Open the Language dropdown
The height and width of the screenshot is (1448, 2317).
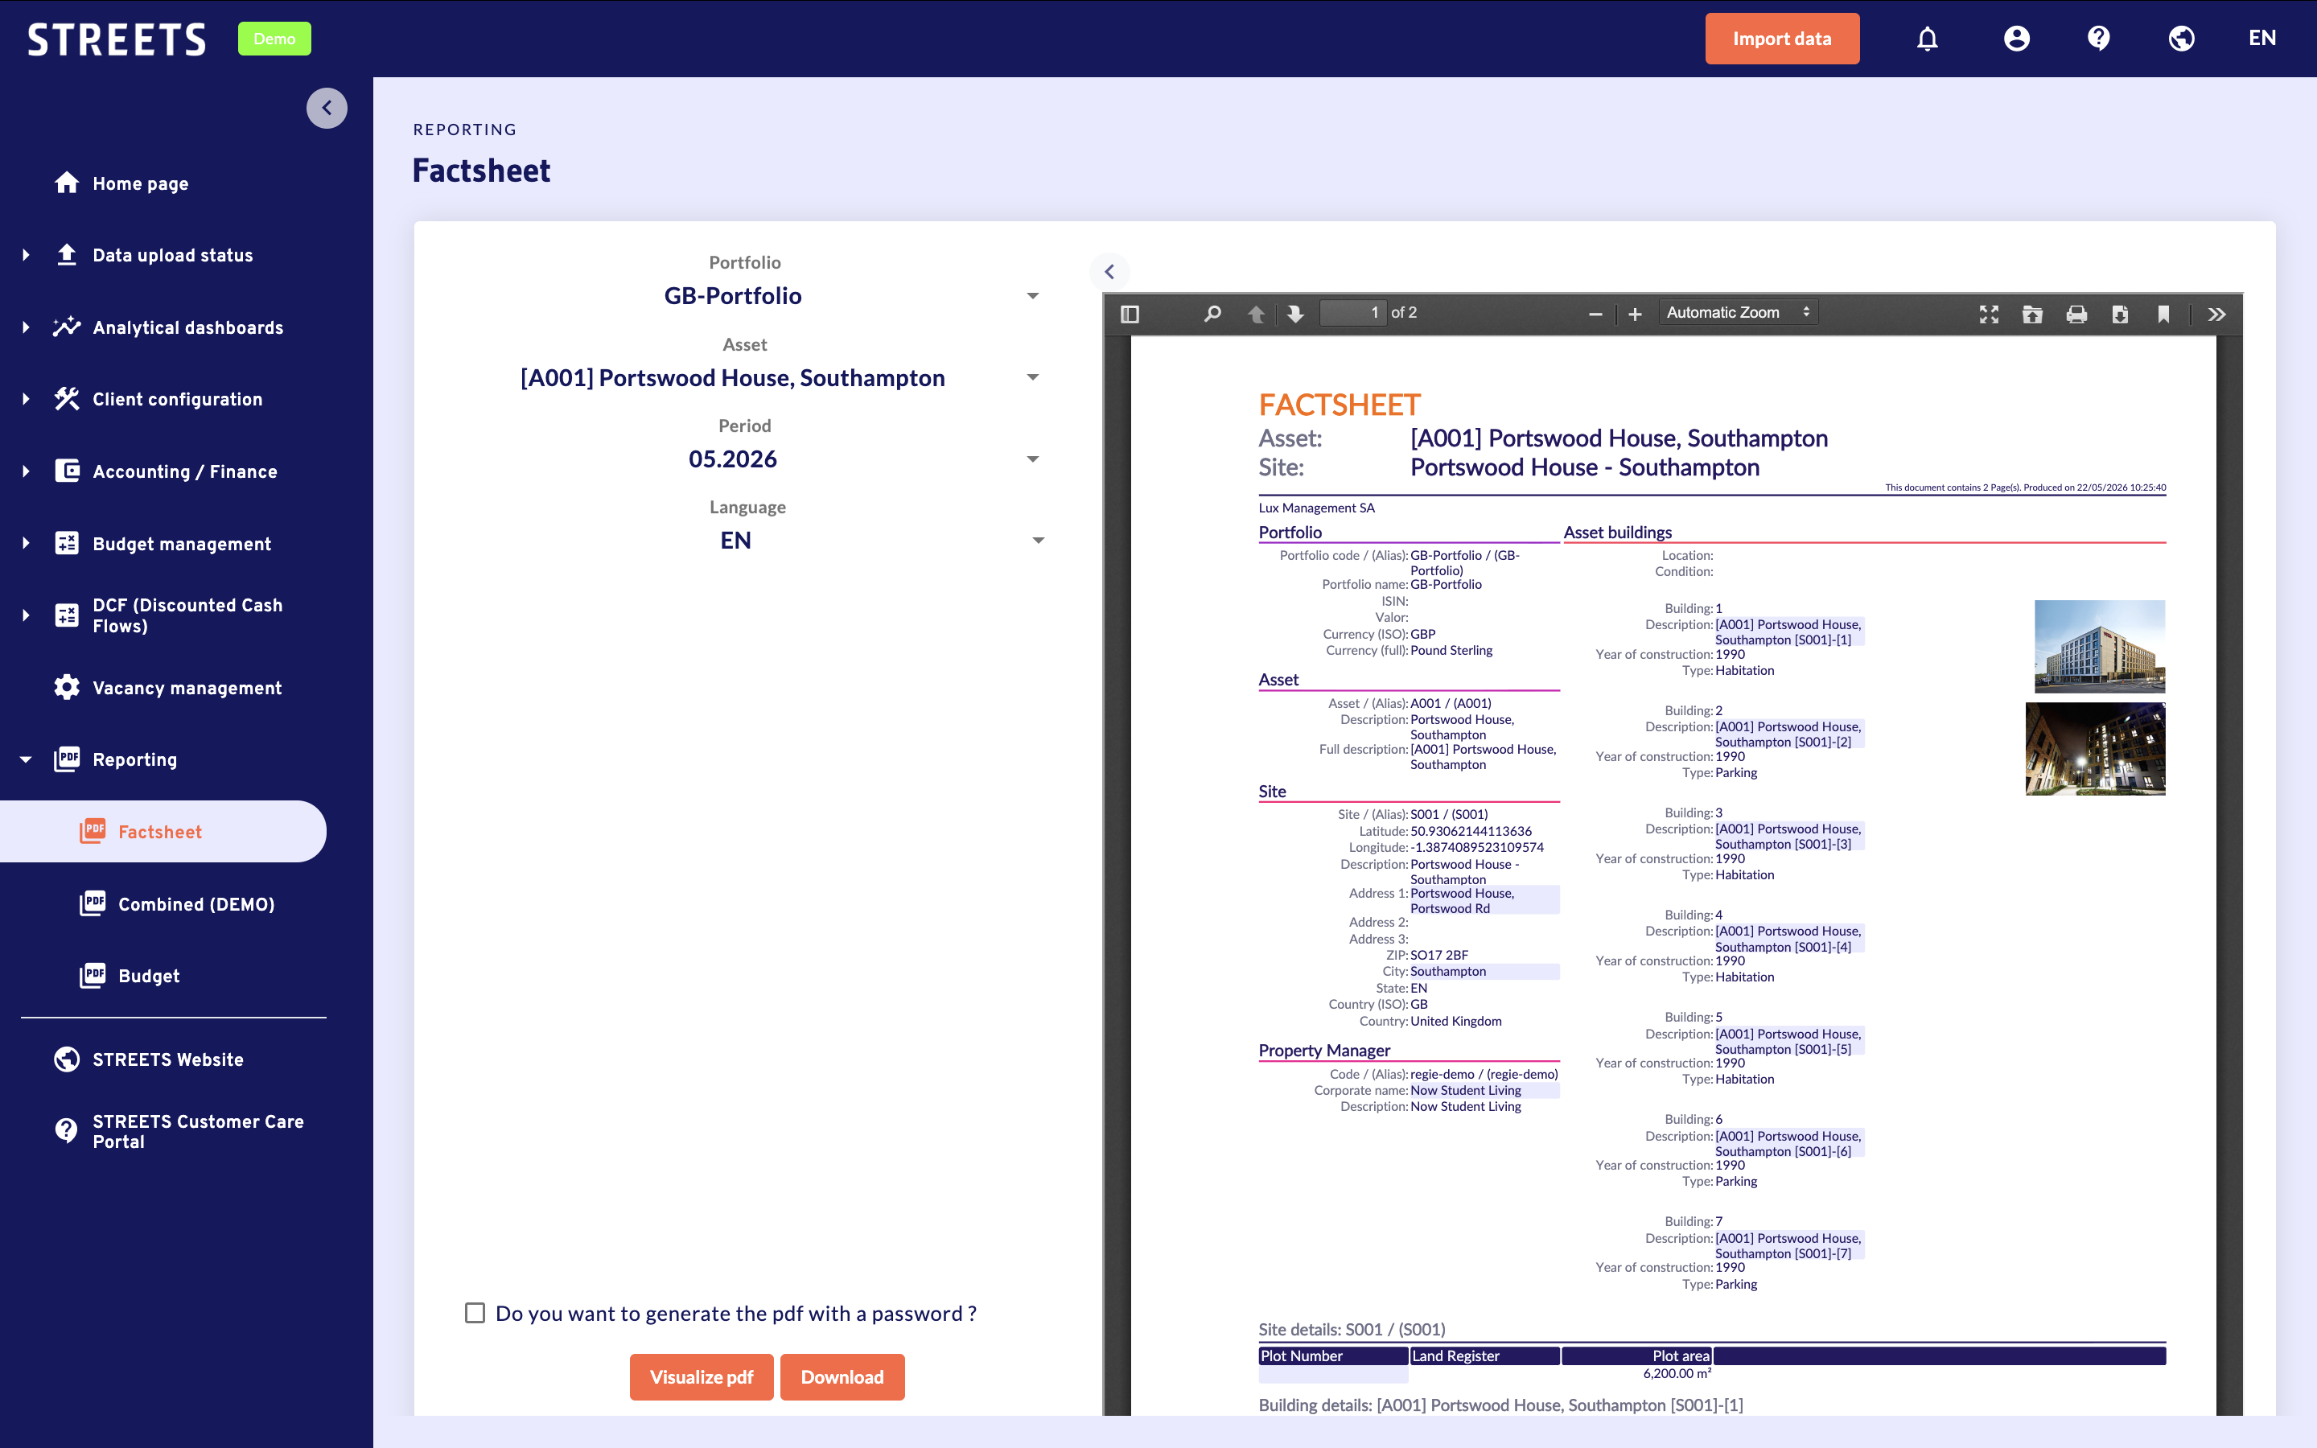[x=745, y=541]
